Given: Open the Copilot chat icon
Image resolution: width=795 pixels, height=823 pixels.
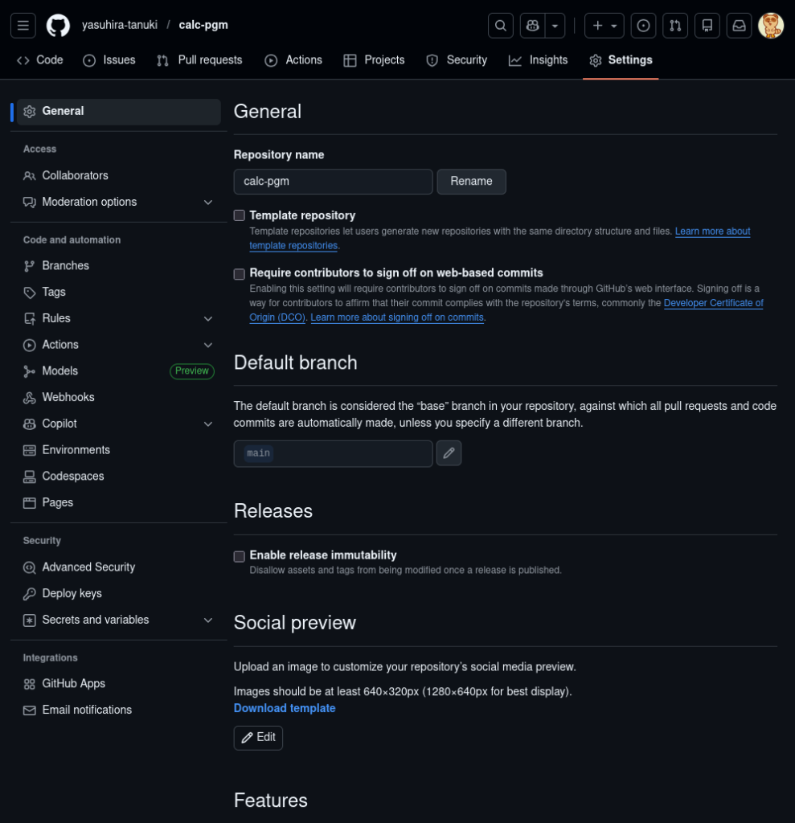Looking at the screenshot, I should pos(532,26).
